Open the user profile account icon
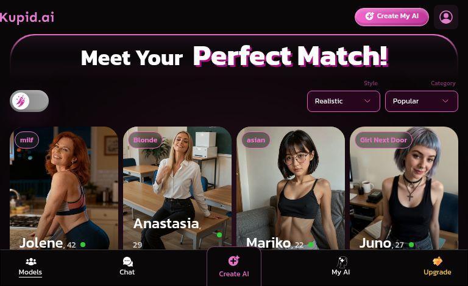The height and width of the screenshot is (286, 468). point(446,17)
